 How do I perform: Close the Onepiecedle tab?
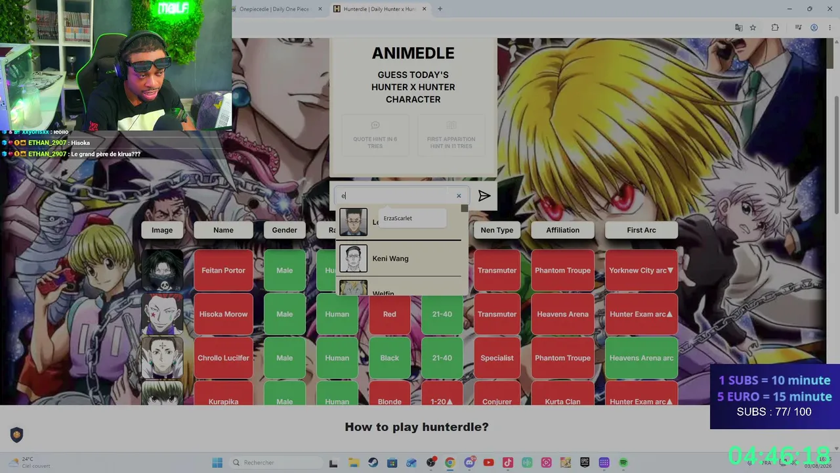click(320, 9)
